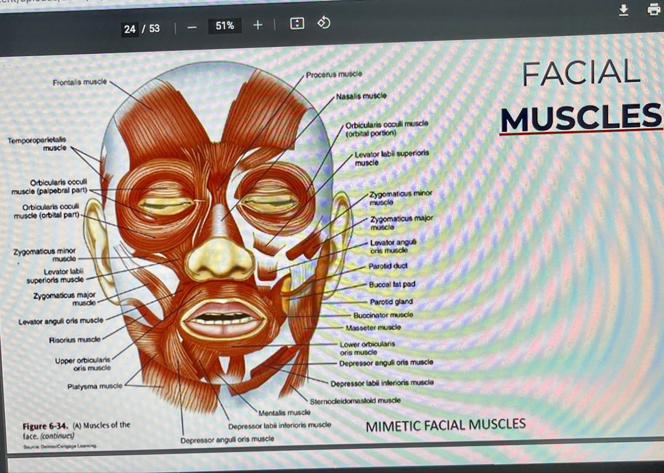Click the 'Platysma muscle' label
The width and height of the screenshot is (664, 473).
coord(95,386)
